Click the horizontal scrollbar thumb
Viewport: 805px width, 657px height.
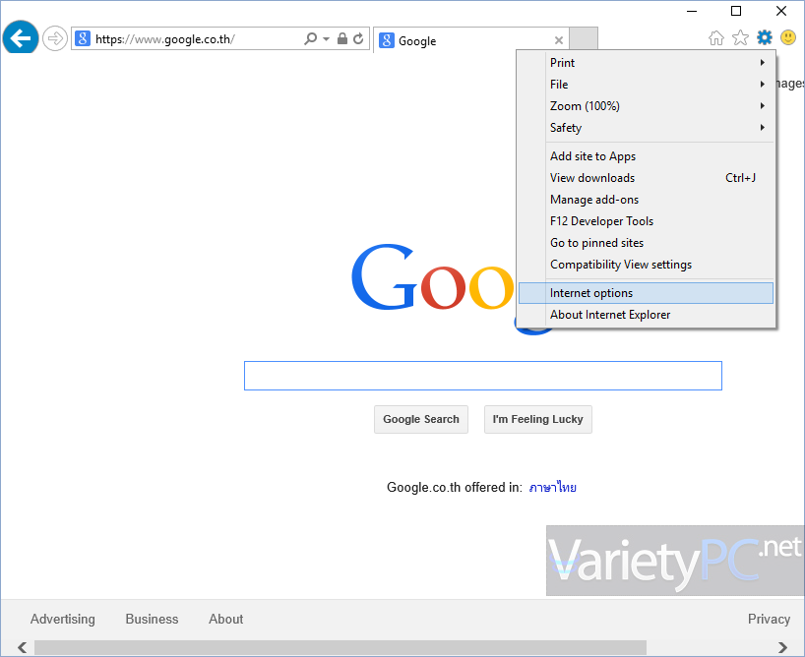pyautogui.click(x=341, y=647)
